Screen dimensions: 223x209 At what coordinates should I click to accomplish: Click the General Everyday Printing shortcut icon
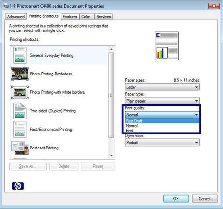tap(19, 55)
